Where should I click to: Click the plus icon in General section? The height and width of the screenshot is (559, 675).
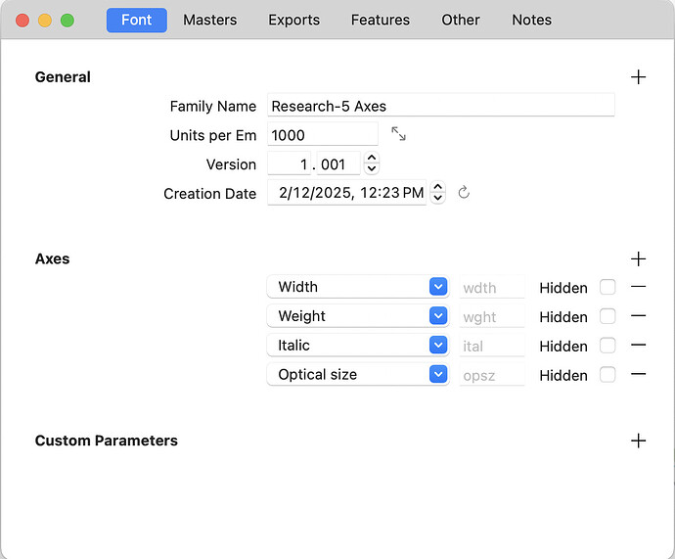coord(639,77)
